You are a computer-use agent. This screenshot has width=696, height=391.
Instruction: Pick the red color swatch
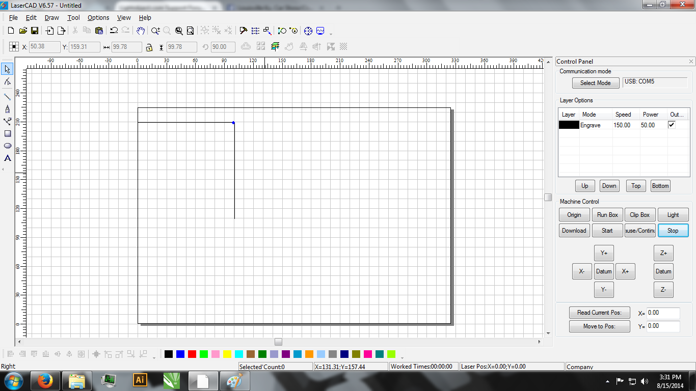(192, 354)
